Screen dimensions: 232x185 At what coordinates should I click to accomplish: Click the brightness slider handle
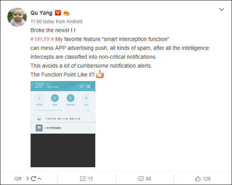64,110
